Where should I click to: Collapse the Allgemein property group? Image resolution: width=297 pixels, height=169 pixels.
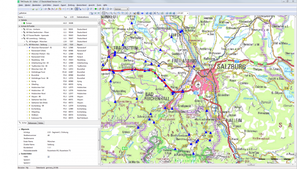click(19, 129)
